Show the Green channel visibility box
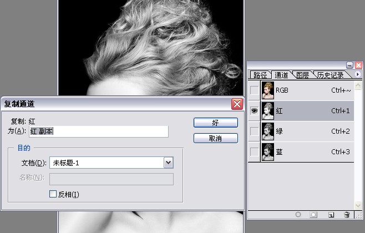 tap(254, 131)
